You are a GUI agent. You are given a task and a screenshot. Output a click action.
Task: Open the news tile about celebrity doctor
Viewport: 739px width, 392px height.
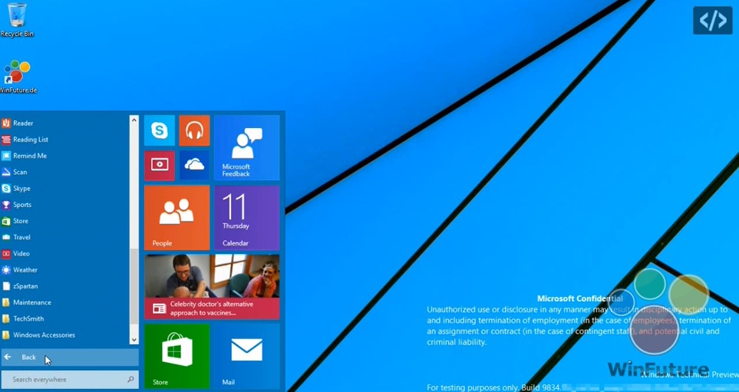pos(212,287)
